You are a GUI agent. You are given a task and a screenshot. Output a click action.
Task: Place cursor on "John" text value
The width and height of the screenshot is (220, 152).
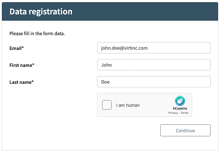coord(107,65)
